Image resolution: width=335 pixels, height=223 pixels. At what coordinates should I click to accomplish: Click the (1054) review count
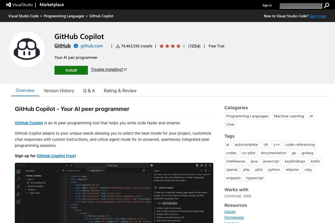[x=194, y=46]
